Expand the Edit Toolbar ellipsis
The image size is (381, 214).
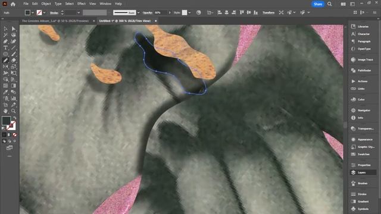click(x=10, y=156)
